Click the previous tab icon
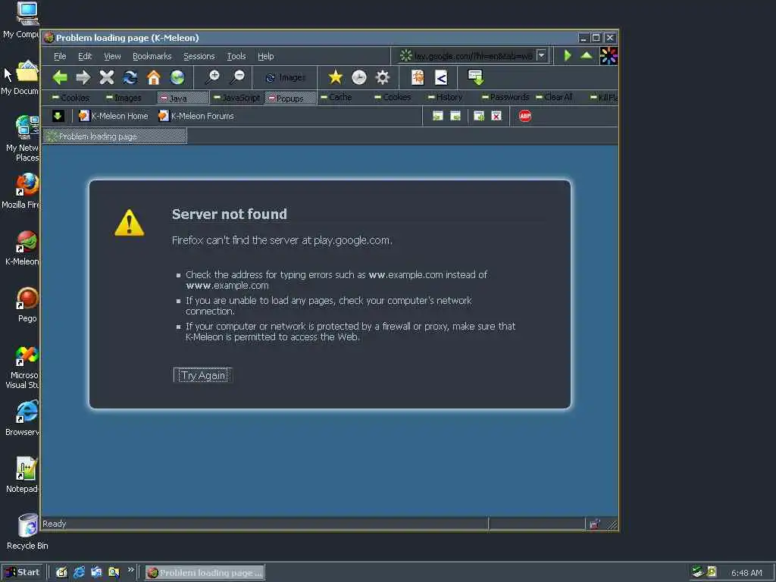This screenshot has width=776, height=582. point(437,116)
